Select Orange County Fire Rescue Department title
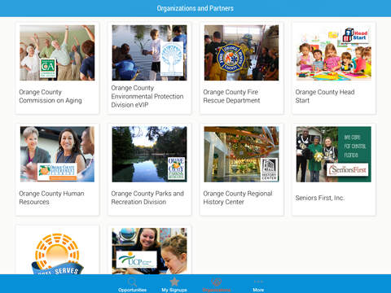Screen dimensions: 391x293 point(231,96)
